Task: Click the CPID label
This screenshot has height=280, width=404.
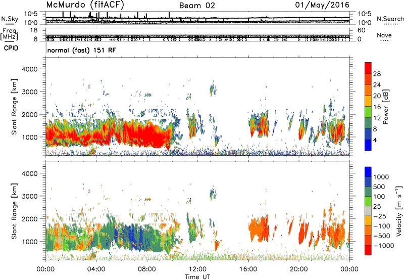Action: pos(11,48)
